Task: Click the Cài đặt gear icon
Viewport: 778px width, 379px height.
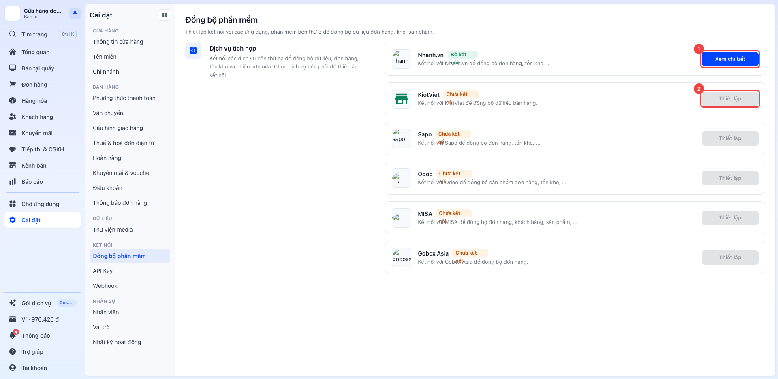Action: click(13, 220)
